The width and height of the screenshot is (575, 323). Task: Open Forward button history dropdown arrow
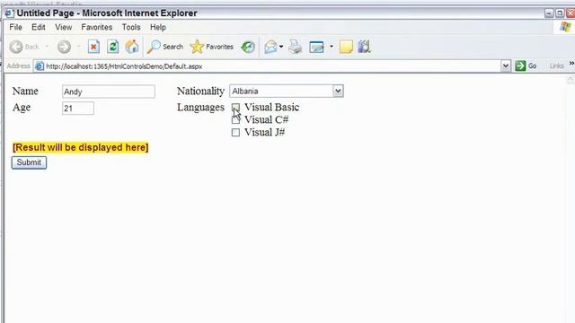tap(78, 47)
